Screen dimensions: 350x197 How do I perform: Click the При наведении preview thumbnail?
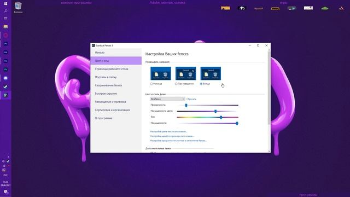click(x=186, y=73)
